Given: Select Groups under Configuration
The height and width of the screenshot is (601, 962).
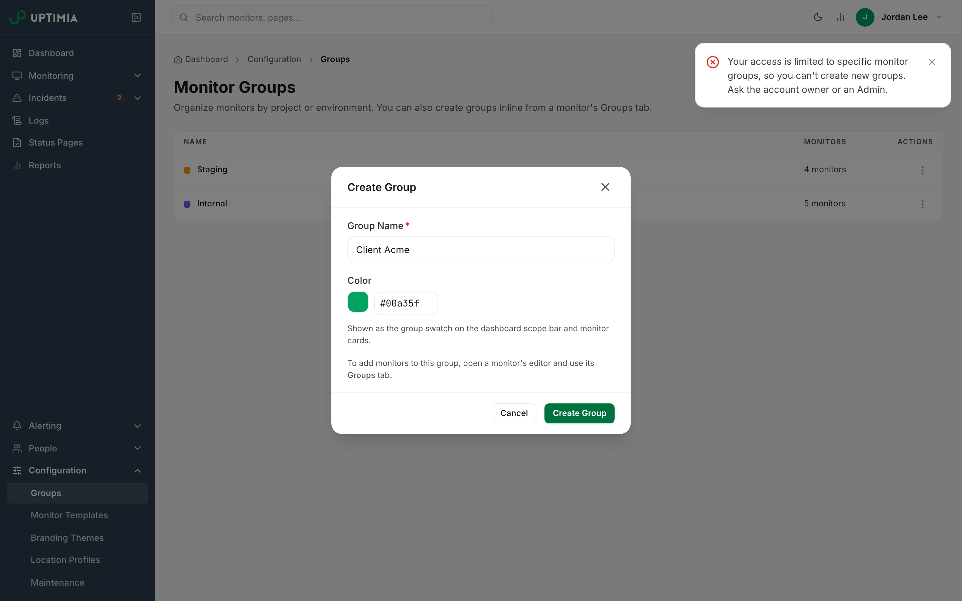Looking at the screenshot, I should [77, 493].
